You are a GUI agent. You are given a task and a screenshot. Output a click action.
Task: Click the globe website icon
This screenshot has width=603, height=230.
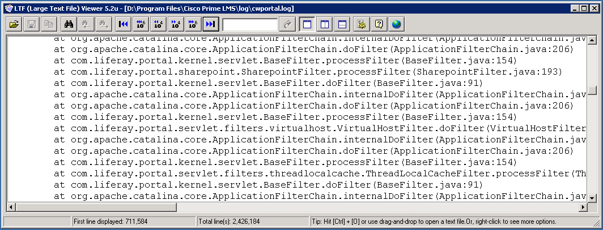[x=397, y=24]
